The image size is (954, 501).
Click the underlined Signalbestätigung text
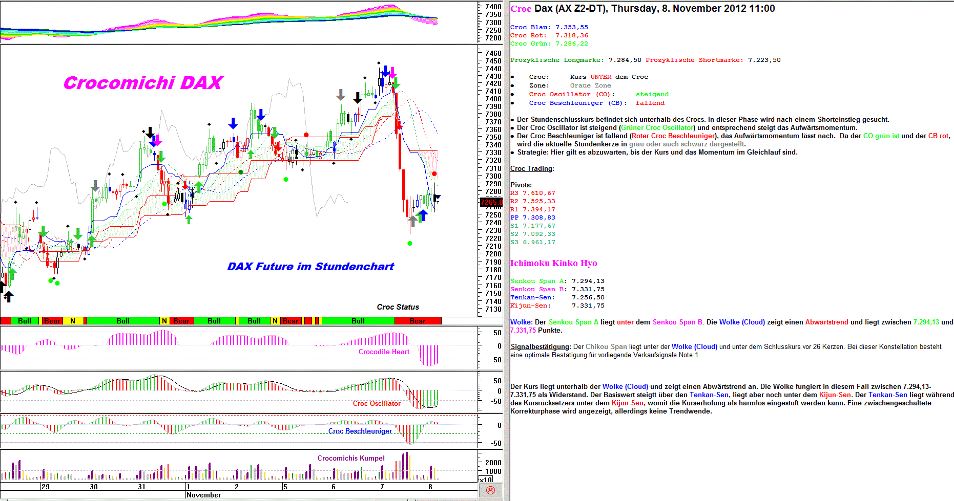click(x=540, y=346)
